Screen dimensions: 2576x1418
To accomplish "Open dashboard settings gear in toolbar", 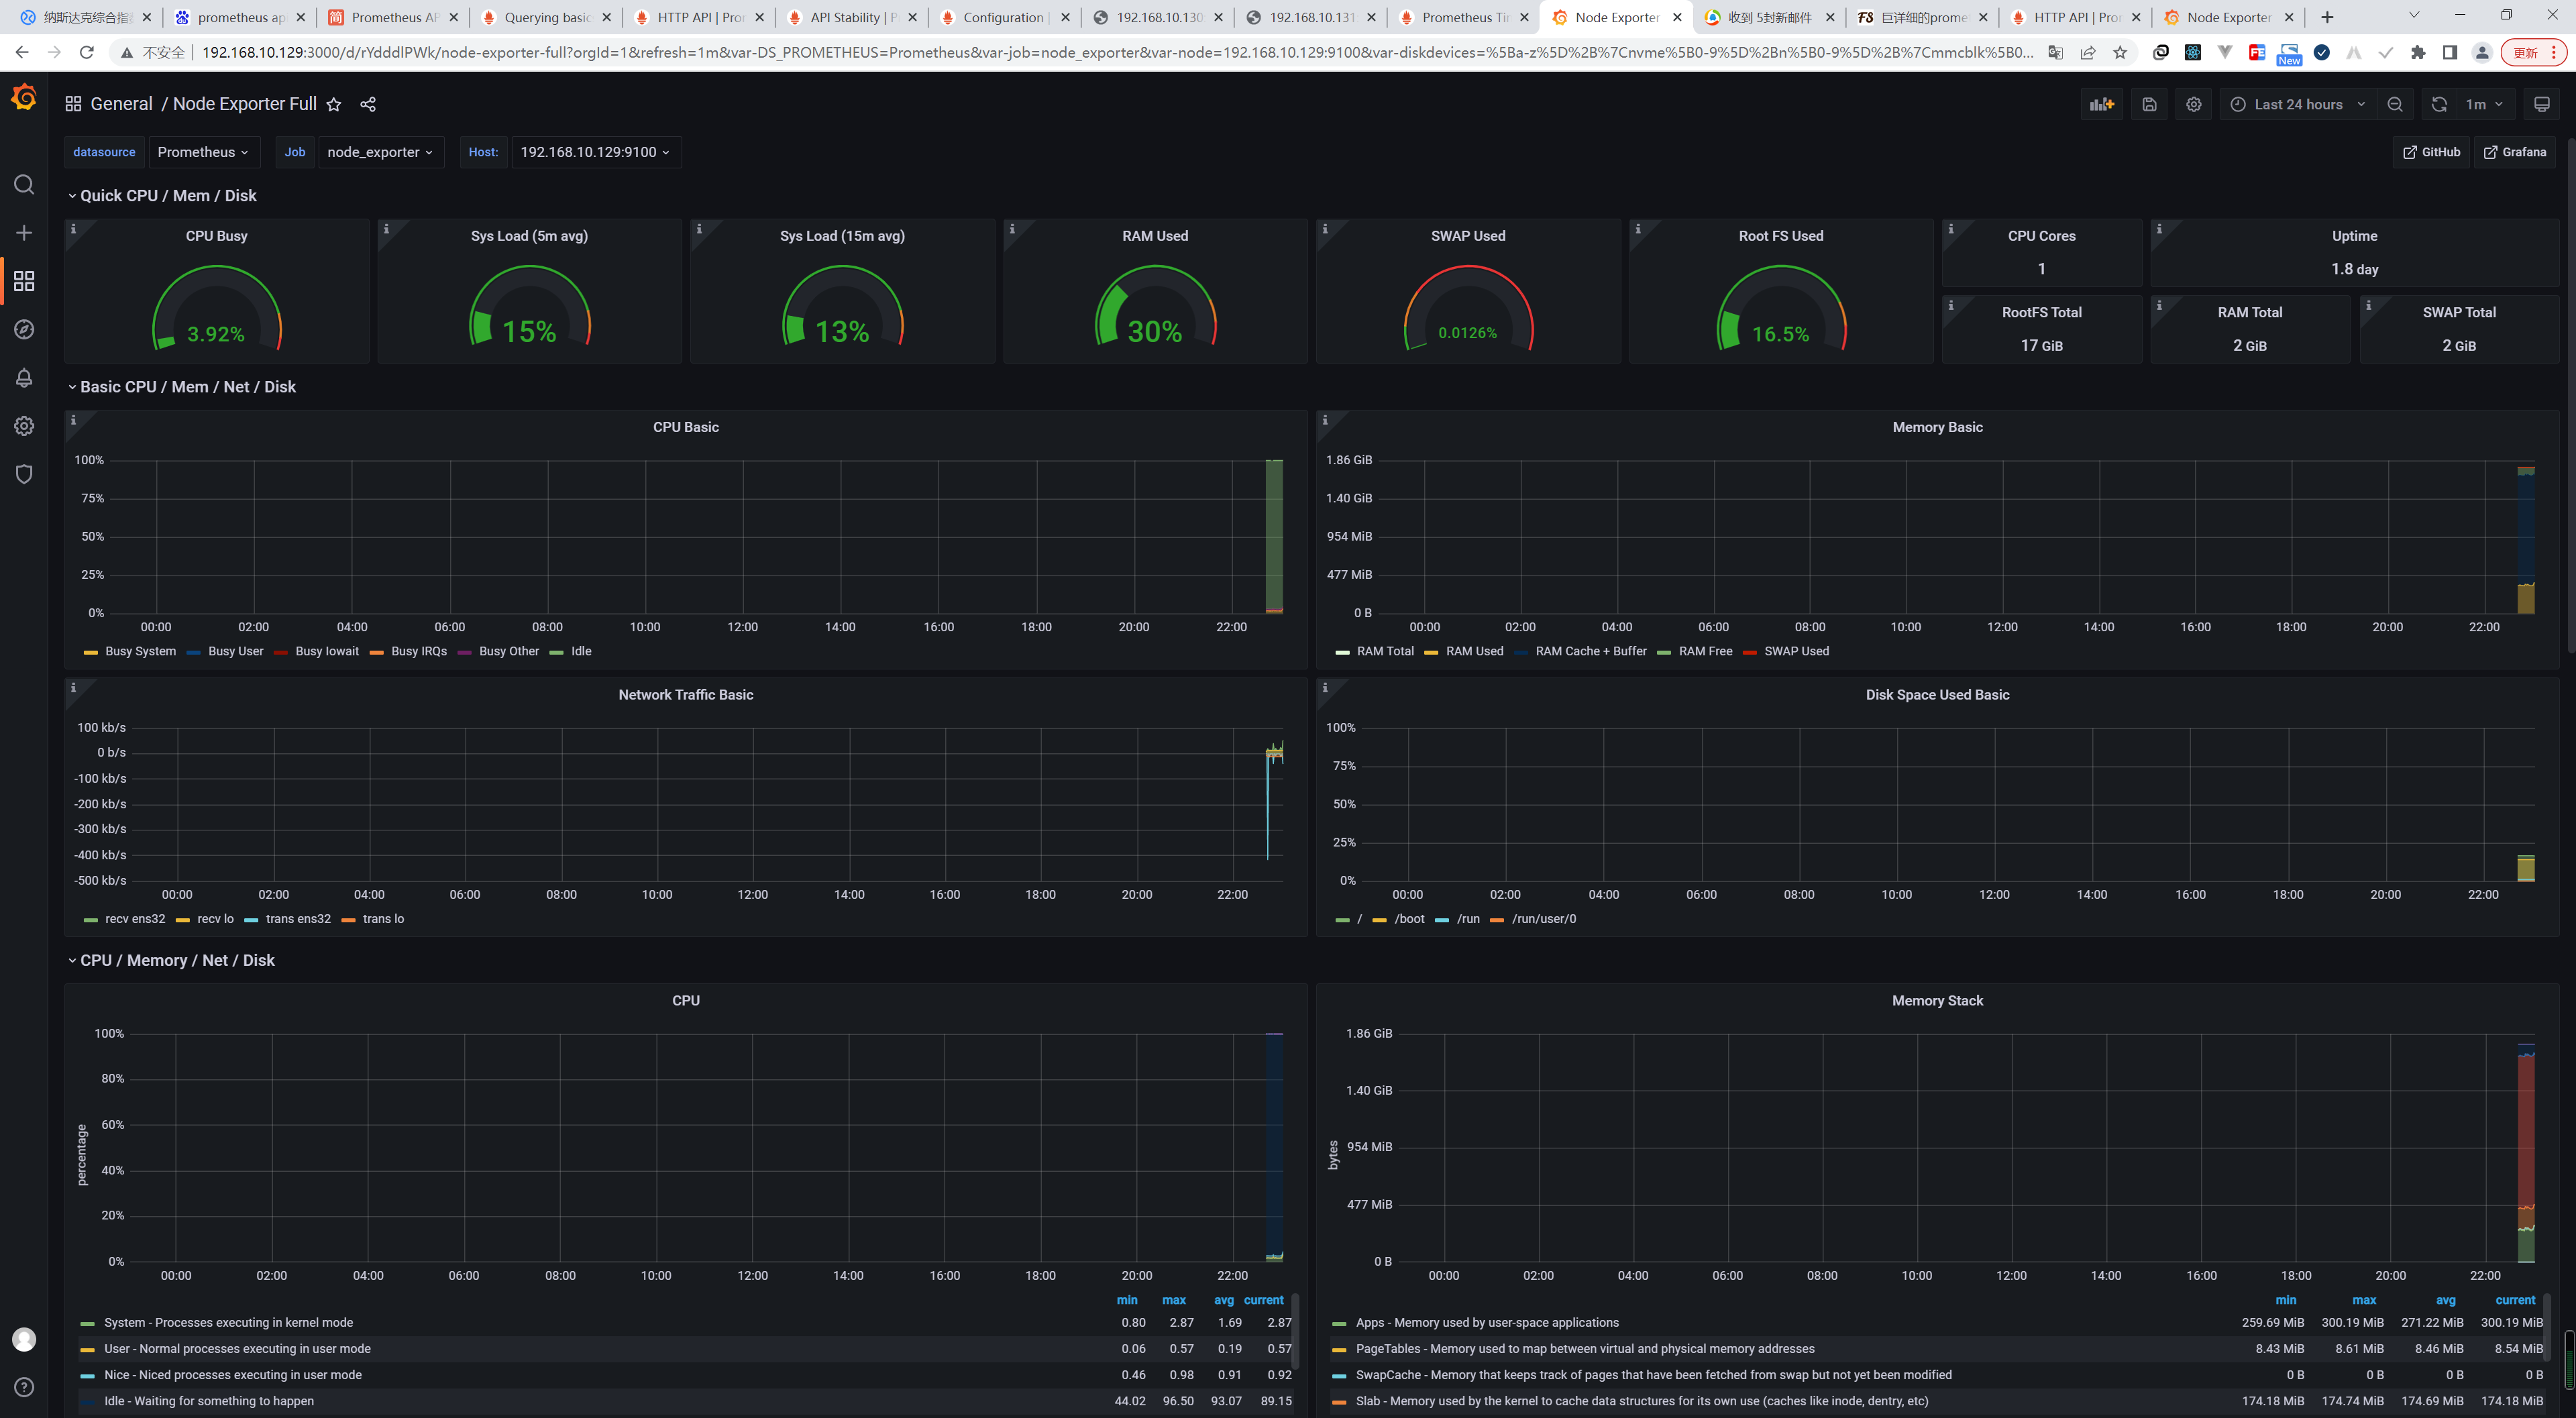I will pos(2193,104).
